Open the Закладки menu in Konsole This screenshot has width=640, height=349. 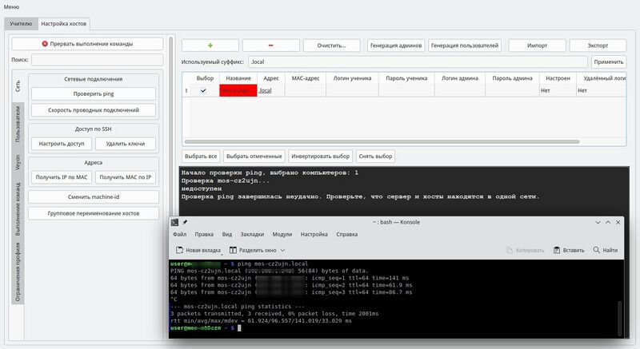(x=252, y=235)
